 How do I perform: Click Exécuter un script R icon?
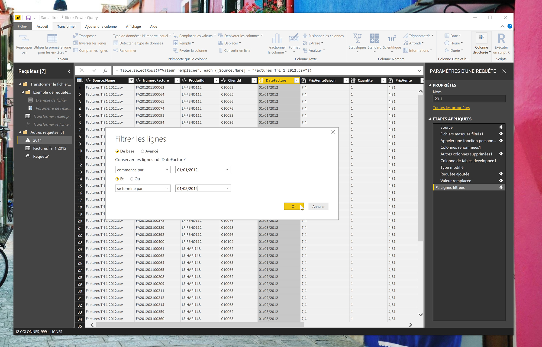tap(501, 38)
